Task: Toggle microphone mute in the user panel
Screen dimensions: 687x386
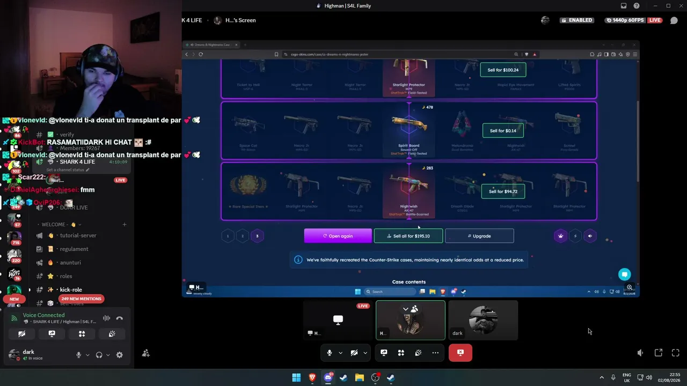Action: pyautogui.click(x=78, y=355)
